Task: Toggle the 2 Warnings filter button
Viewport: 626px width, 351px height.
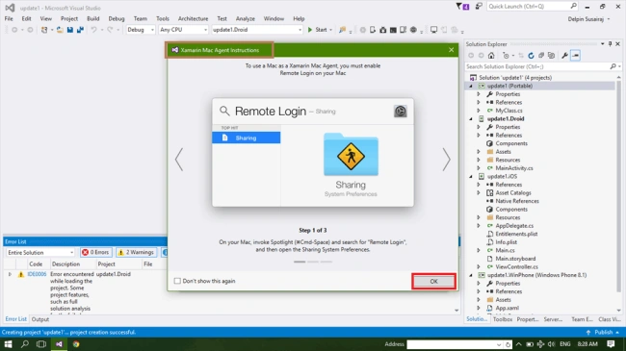Action: [136, 253]
